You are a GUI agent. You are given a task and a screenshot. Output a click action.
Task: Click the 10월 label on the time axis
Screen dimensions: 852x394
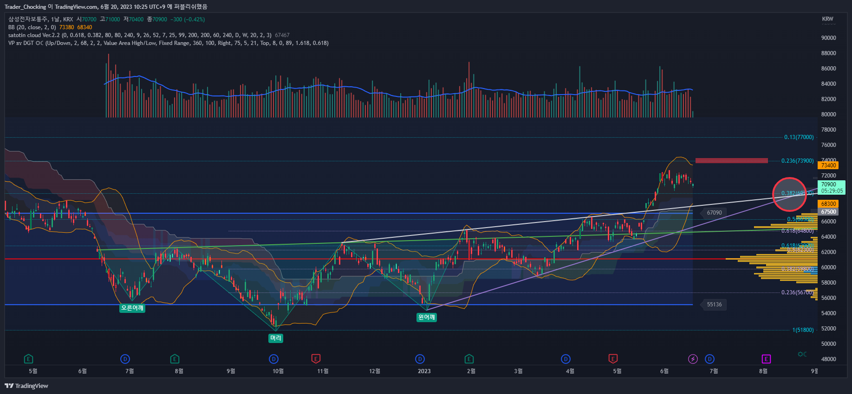278,371
